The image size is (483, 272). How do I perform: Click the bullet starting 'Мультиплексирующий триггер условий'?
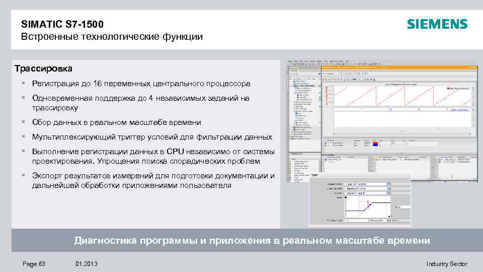[x=152, y=137]
